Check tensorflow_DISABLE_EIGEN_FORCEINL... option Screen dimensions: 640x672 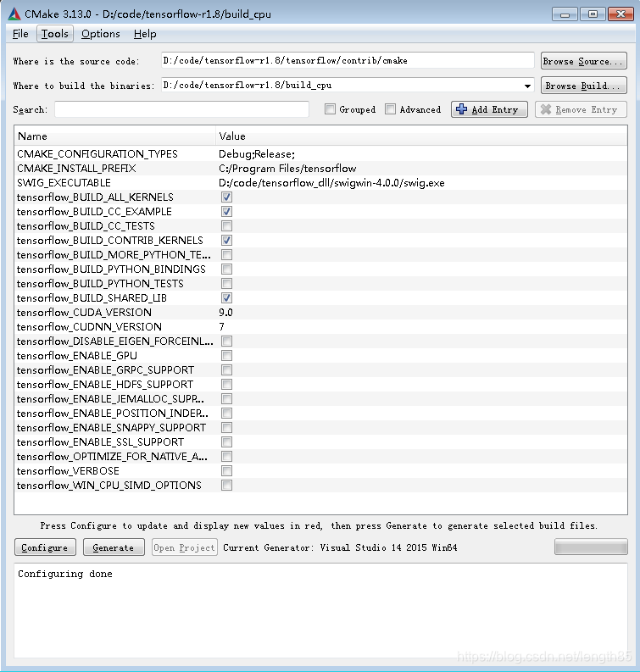point(227,342)
